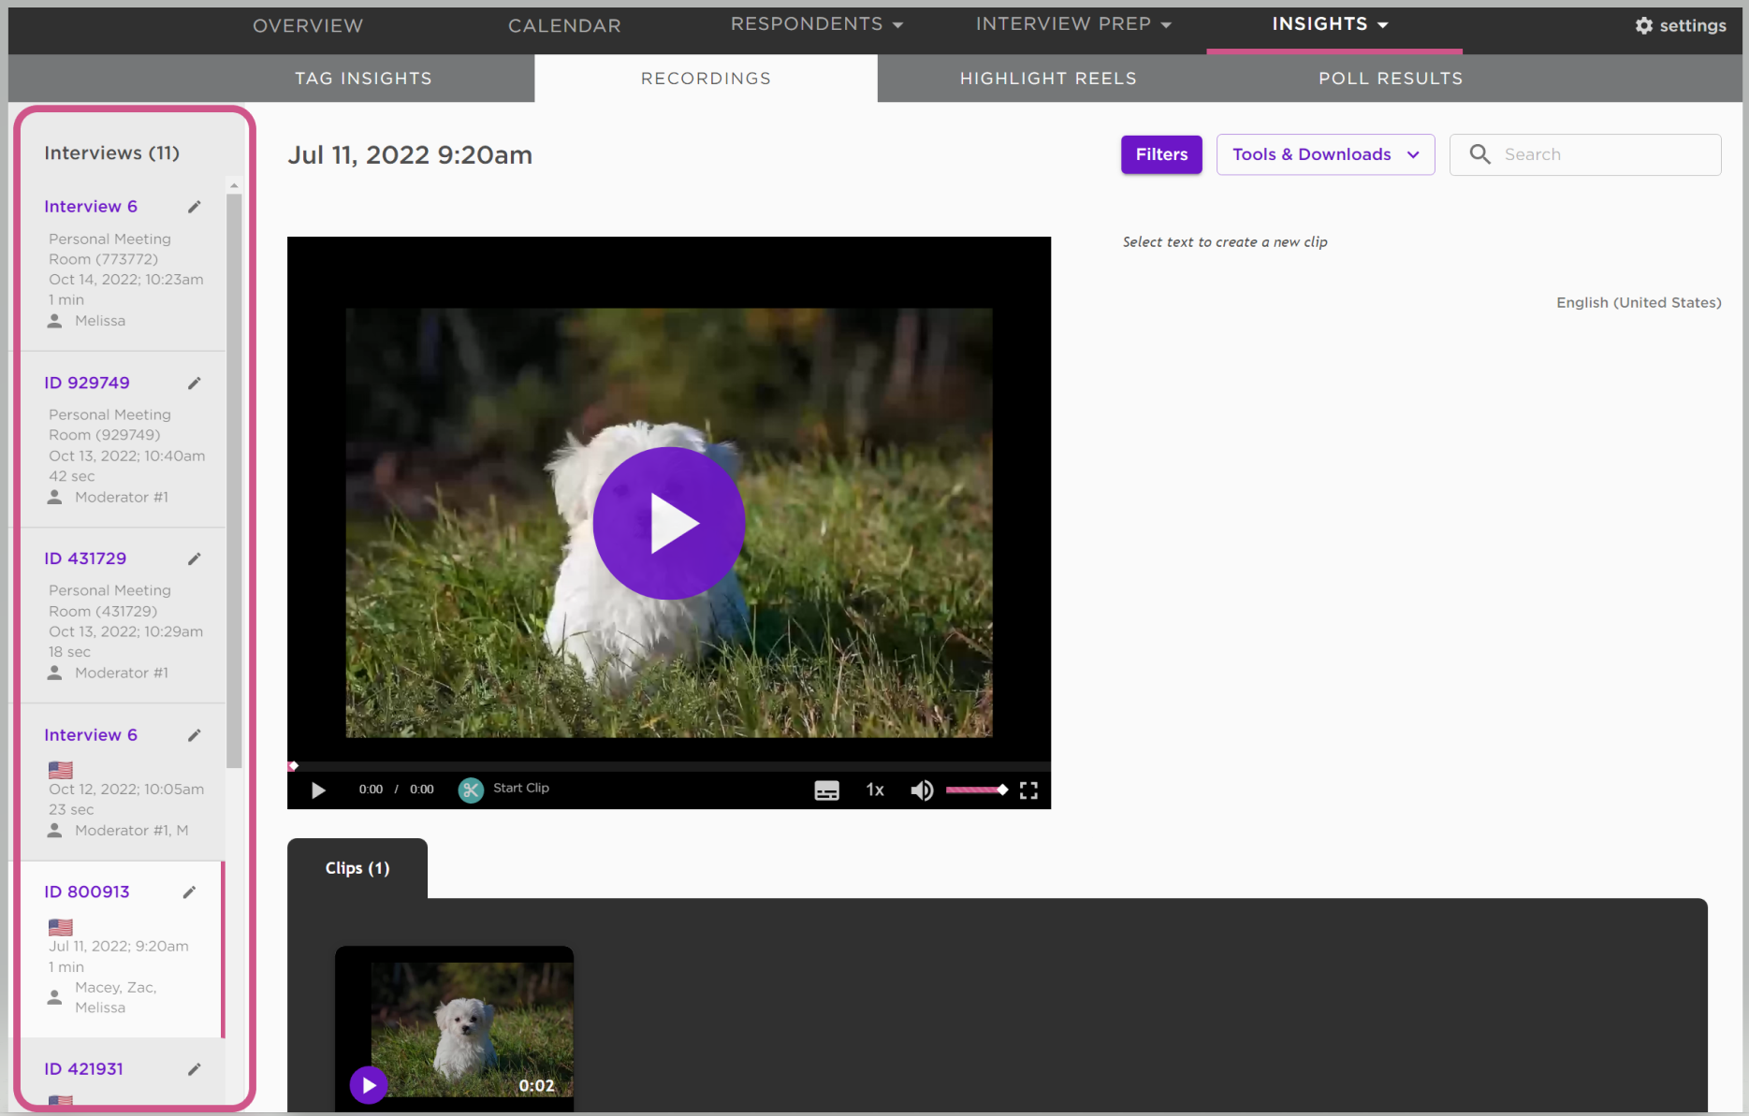Play the 0:02 clip thumbnail
The height and width of the screenshot is (1116, 1749).
click(369, 1085)
